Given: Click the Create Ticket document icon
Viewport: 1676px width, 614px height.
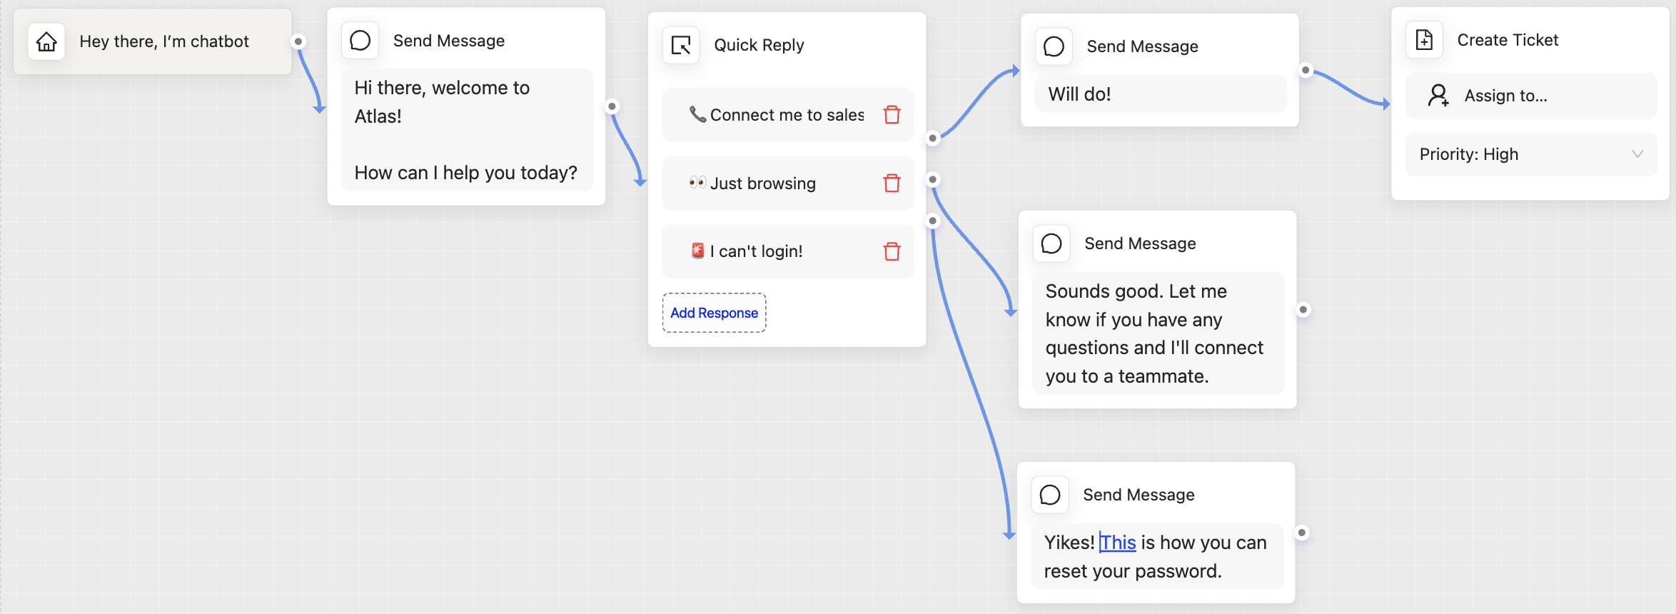Looking at the screenshot, I should point(1424,40).
